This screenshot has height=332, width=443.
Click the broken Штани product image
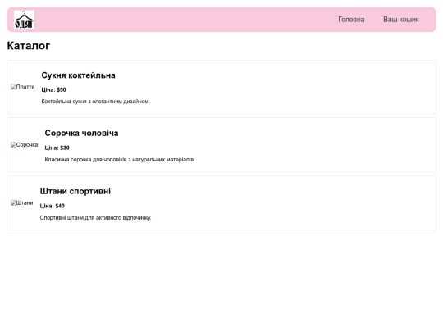click(22, 203)
